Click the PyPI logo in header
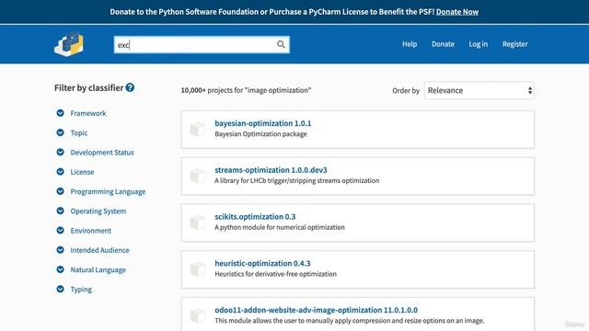The height and width of the screenshot is (331, 589). (x=69, y=44)
